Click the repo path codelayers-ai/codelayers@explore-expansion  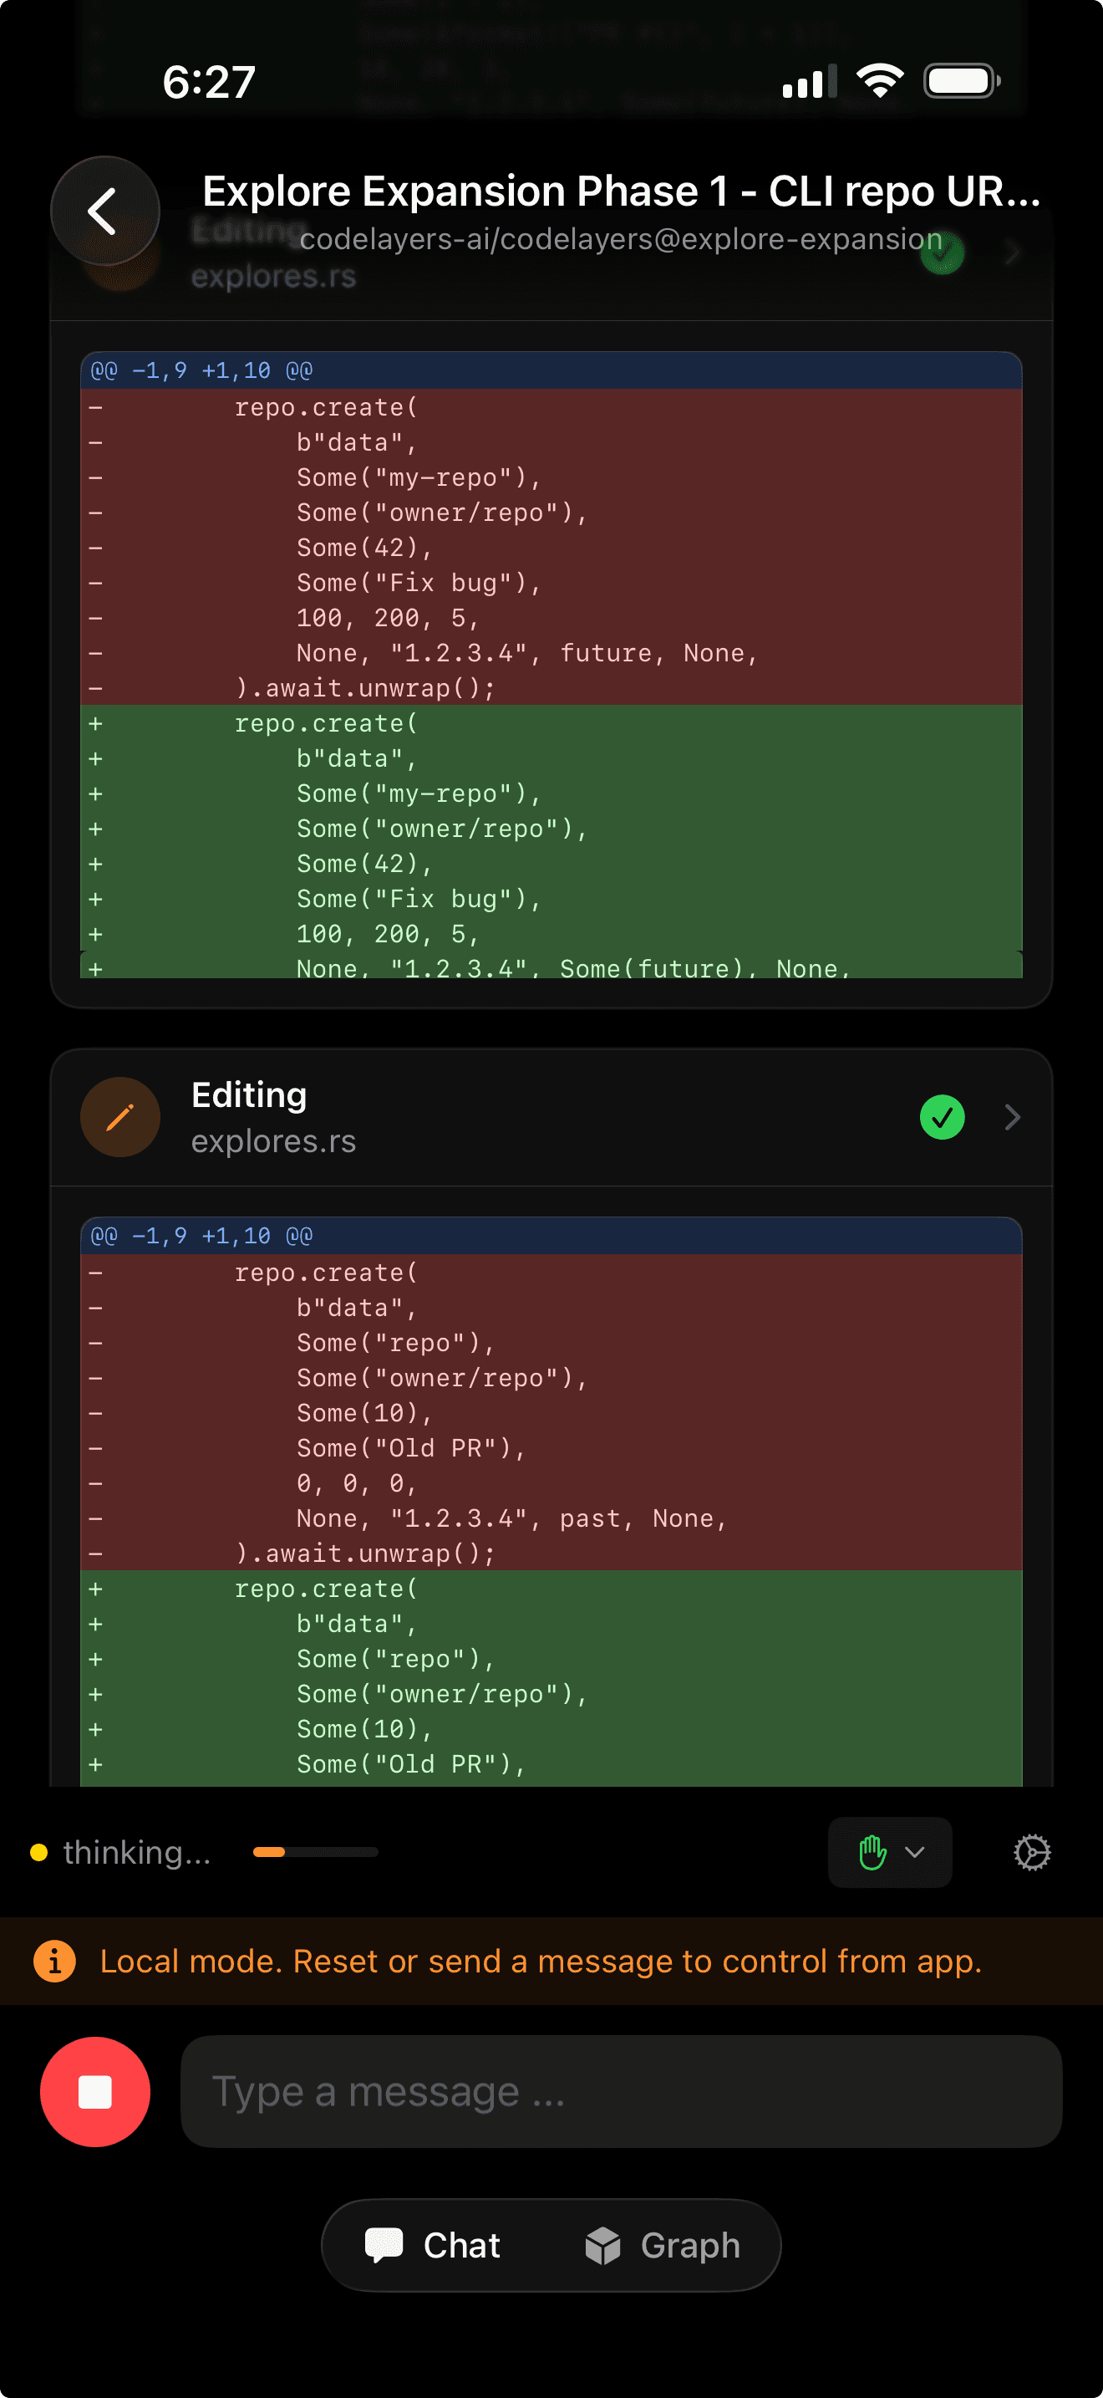(620, 239)
